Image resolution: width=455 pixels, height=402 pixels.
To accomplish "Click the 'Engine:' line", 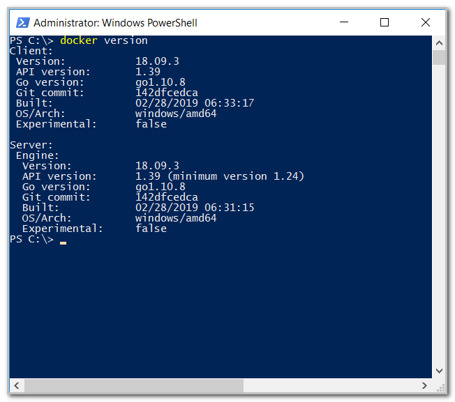I will pos(38,155).
